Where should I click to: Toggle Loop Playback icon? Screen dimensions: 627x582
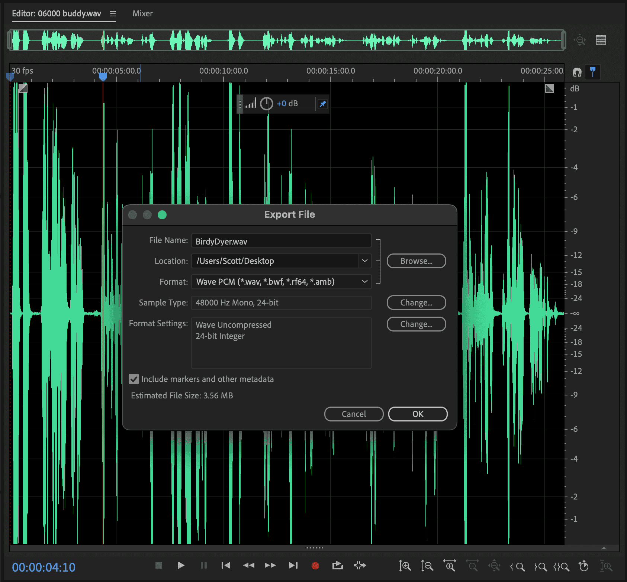(337, 565)
